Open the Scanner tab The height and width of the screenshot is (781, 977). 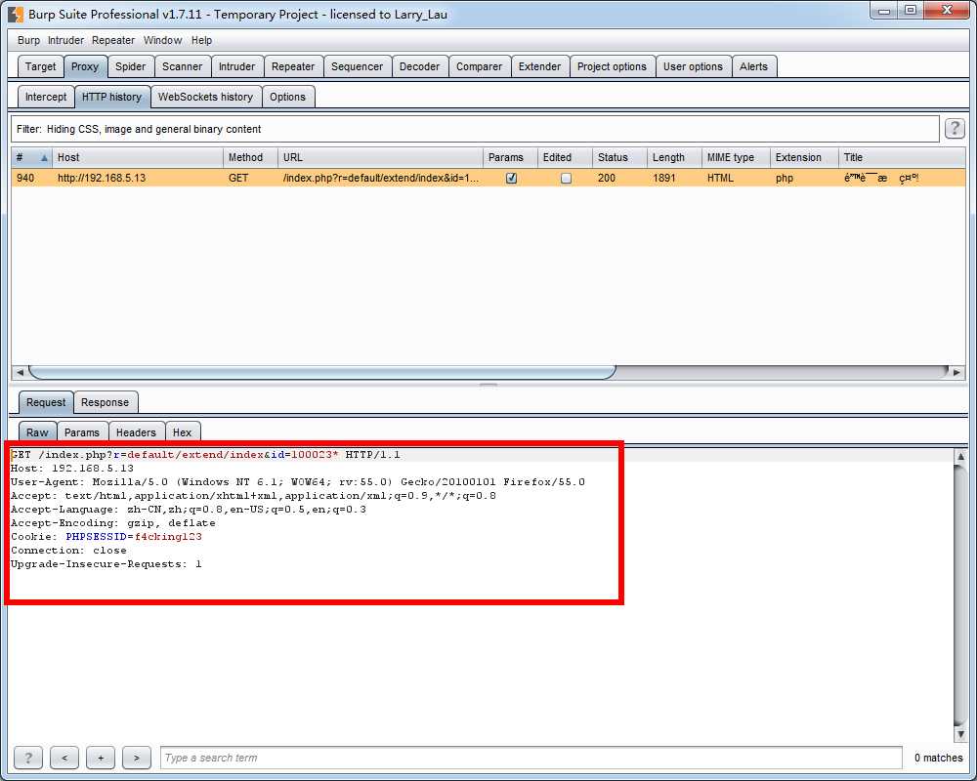point(182,66)
